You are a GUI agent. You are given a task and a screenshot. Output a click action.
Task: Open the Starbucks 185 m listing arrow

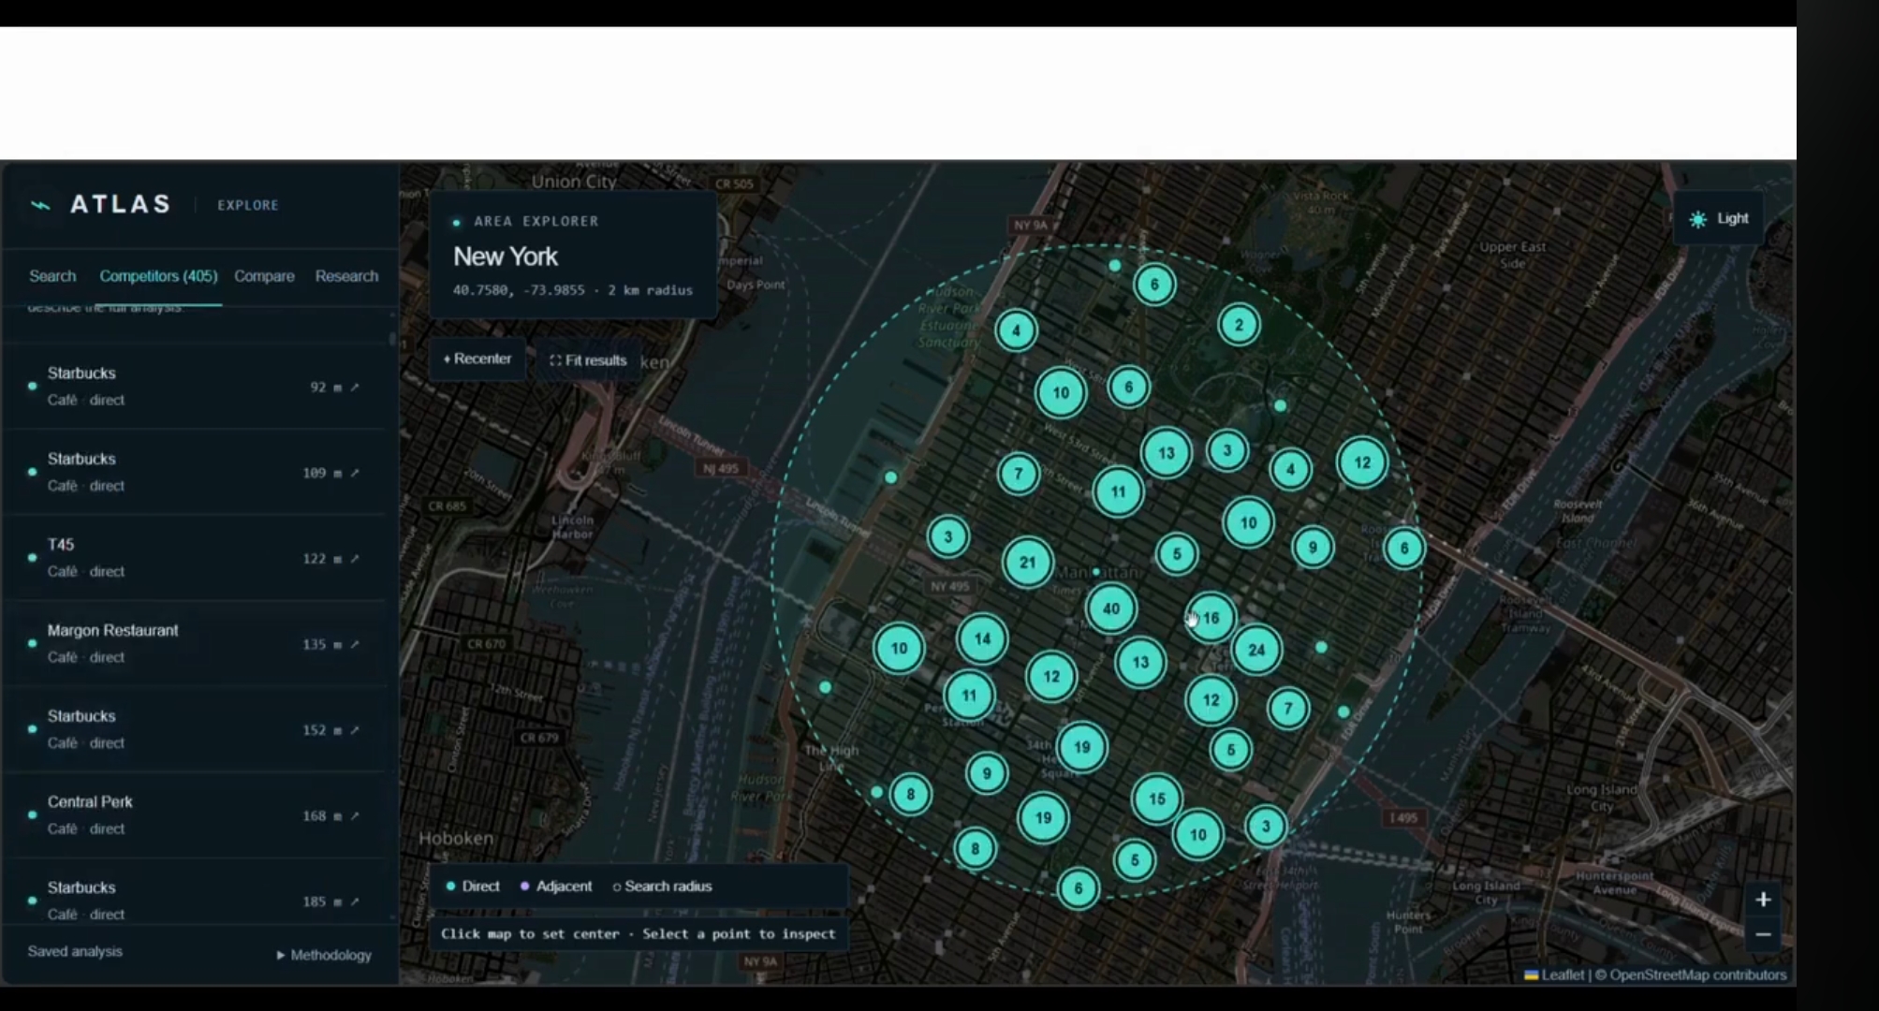pyautogui.click(x=355, y=901)
